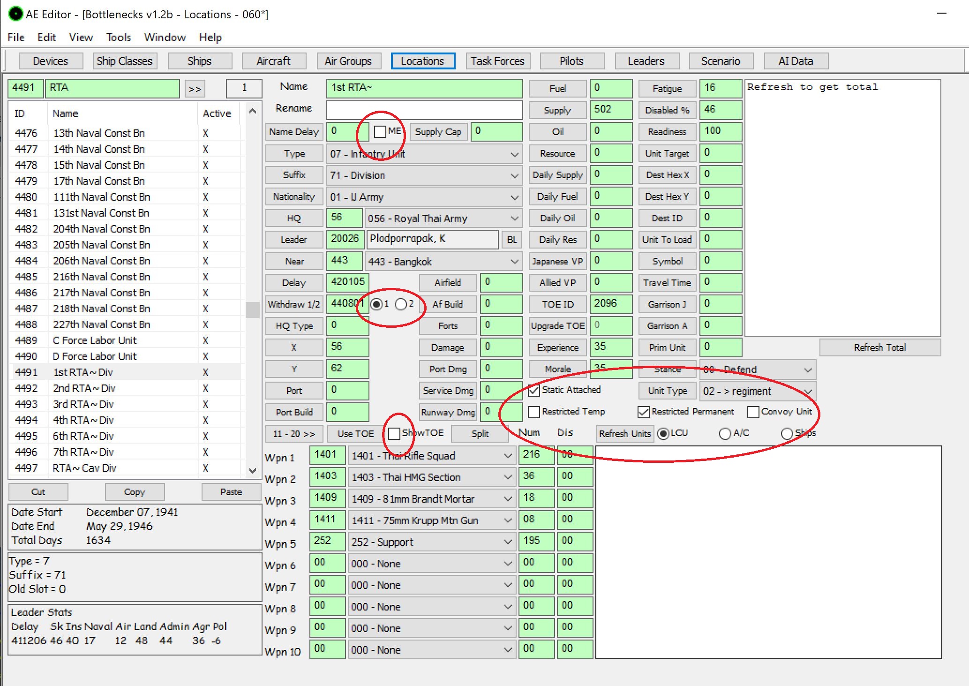Open the Tools menu
The height and width of the screenshot is (686, 969).
pos(118,37)
